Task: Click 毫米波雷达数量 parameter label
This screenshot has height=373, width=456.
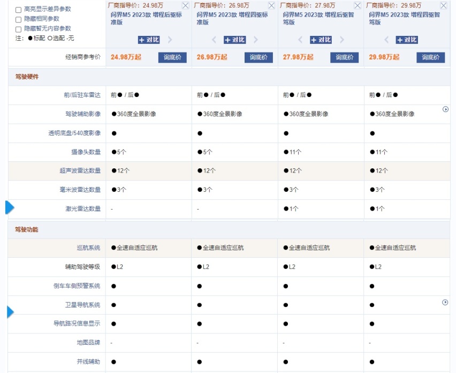Action: coord(80,190)
